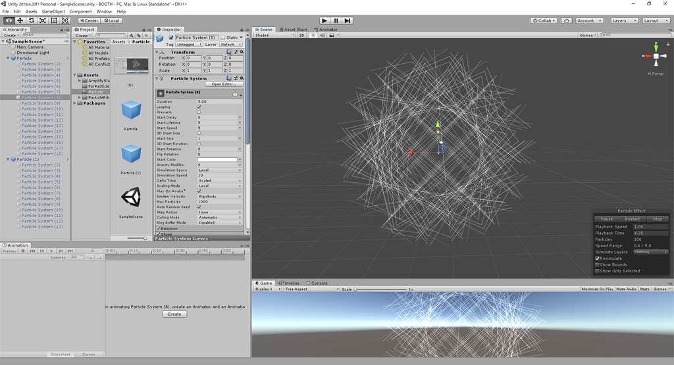Select the Move tool in the toolbar
Screen dimensions: 674x365
(x=20, y=20)
